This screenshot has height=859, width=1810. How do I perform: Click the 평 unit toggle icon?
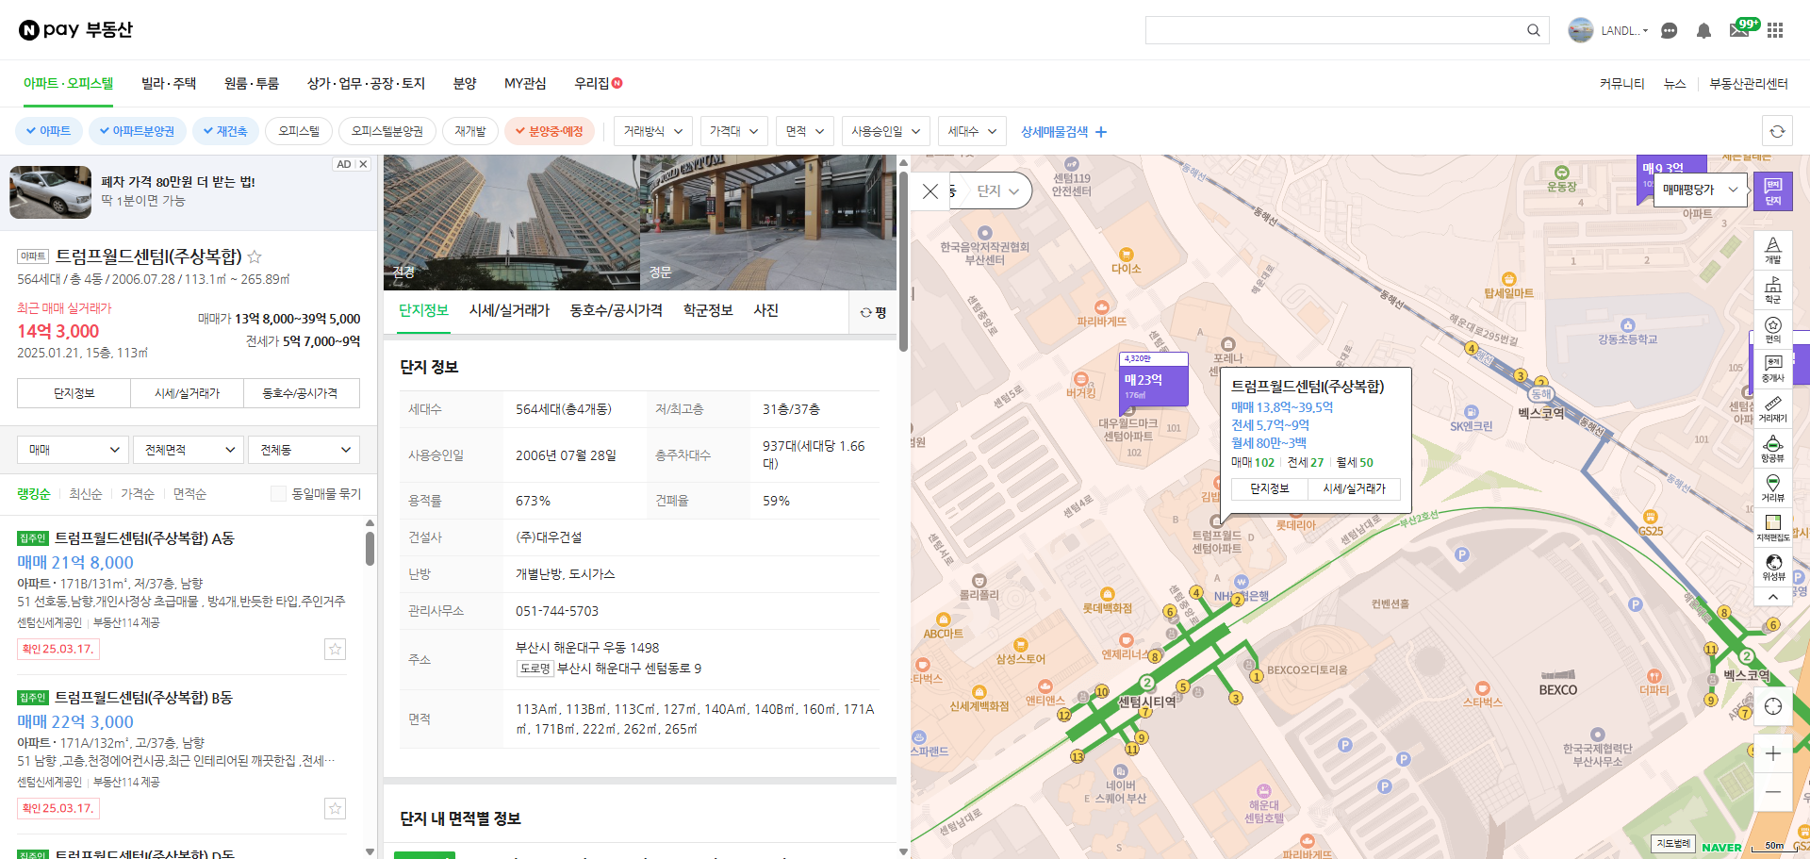click(873, 312)
